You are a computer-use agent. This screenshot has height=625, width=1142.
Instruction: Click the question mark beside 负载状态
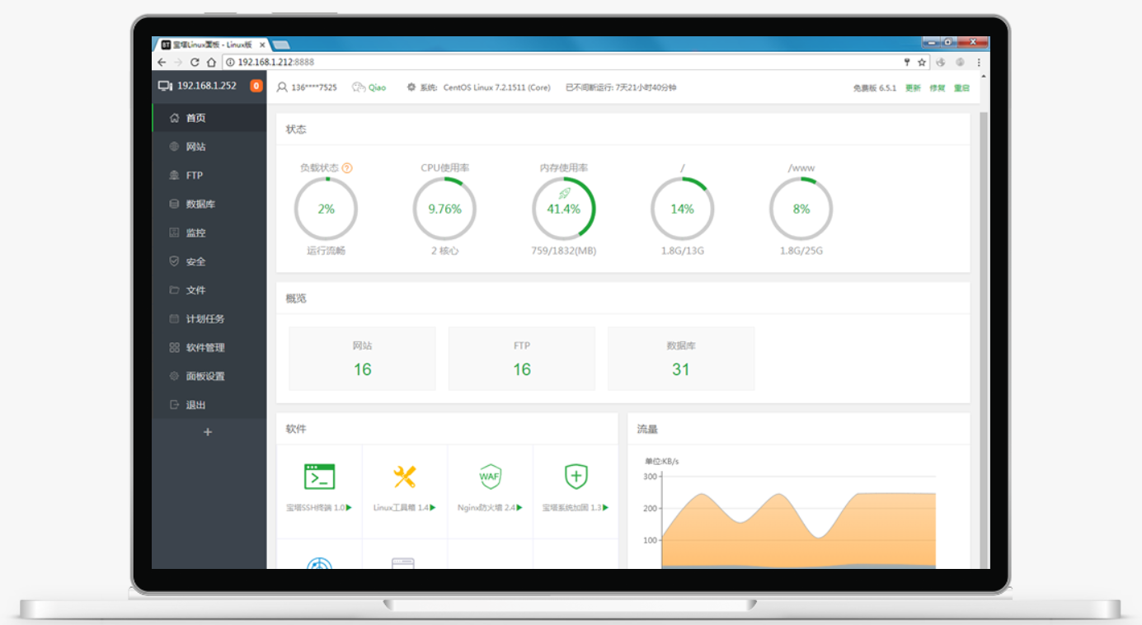point(347,168)
